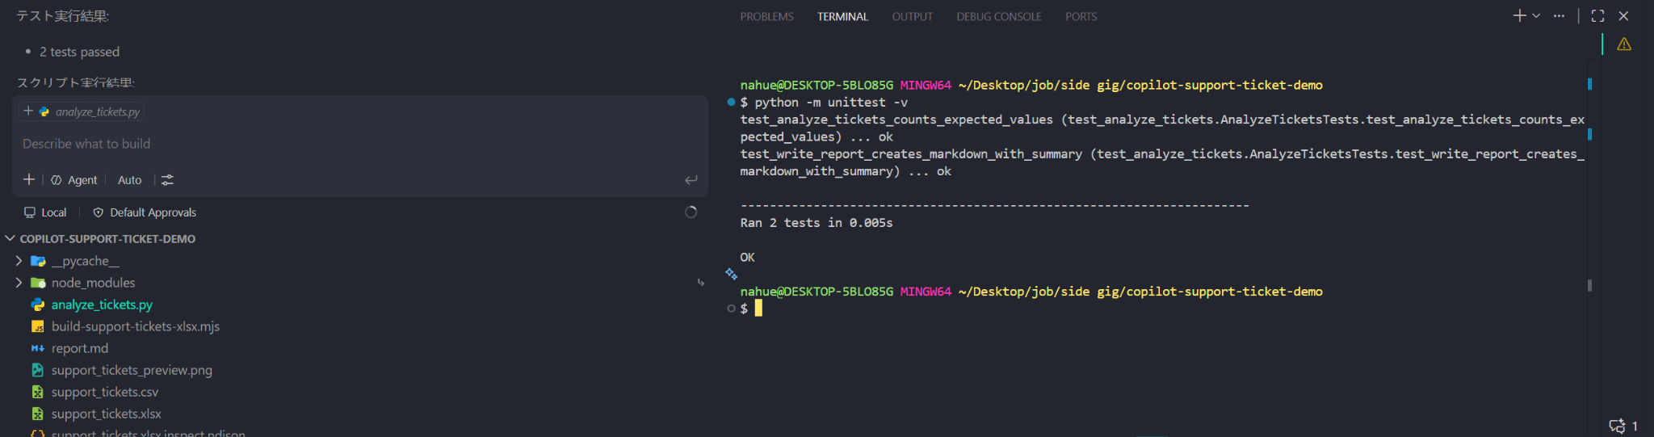The width and height of the screenshot is (1654, 437).
Task: Open terminal panel more actions ellipsis
Action: coord(1559,15)
